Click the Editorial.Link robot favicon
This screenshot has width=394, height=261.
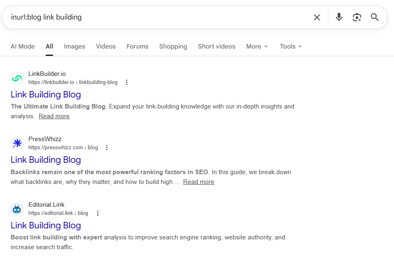pos(17,208)
